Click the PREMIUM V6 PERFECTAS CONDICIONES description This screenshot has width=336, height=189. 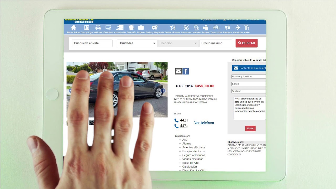pos(196,99)
